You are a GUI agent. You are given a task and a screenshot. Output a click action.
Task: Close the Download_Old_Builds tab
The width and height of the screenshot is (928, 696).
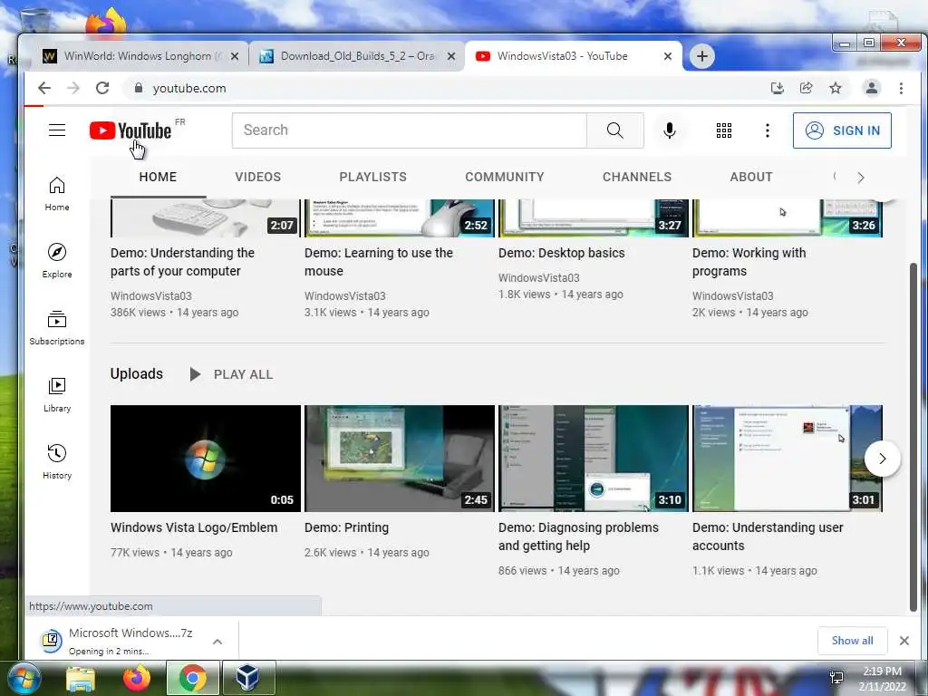(451, 56)
